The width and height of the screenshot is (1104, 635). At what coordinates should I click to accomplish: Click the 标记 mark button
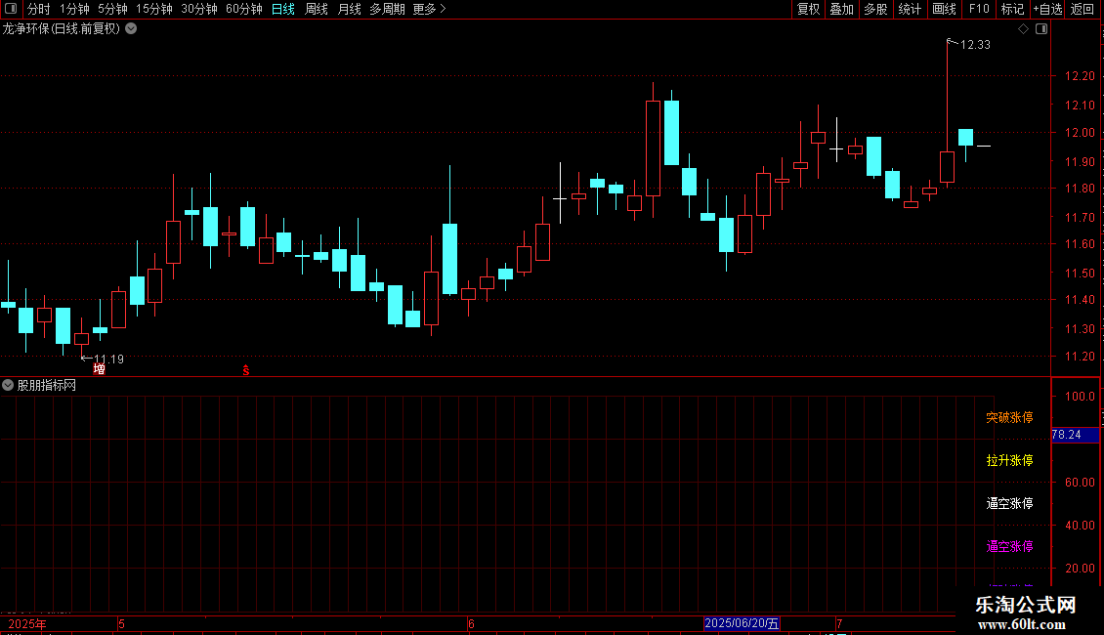click(x=1012, y=9)
